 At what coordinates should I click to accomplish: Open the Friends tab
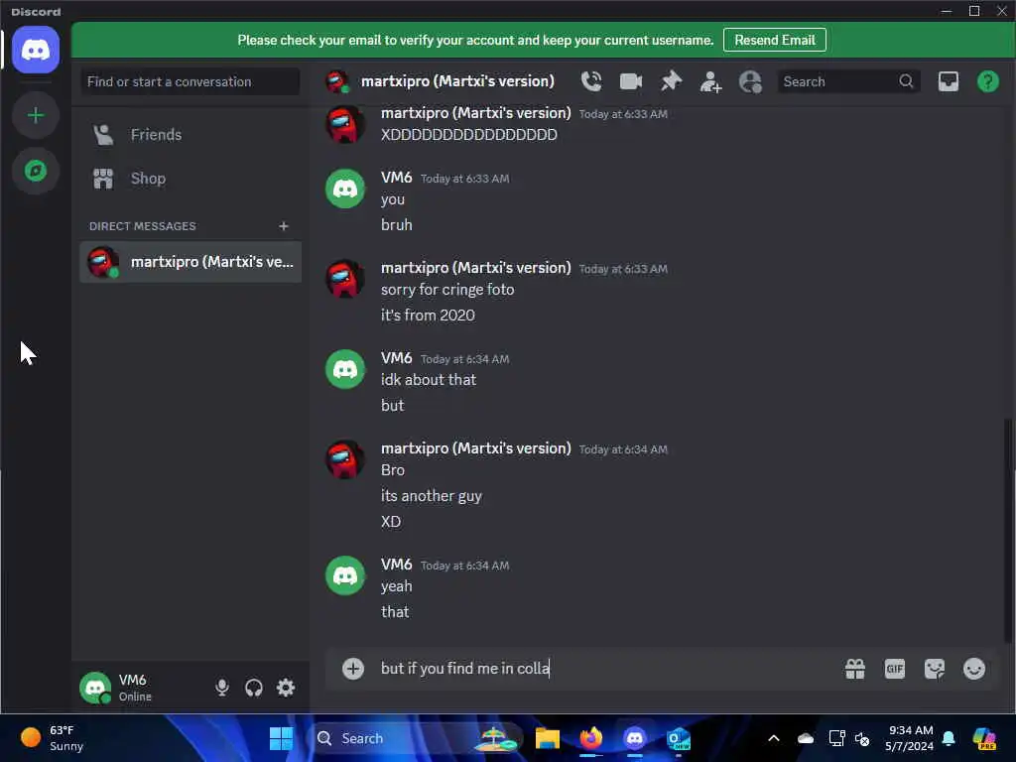click(x=190, y=135)
